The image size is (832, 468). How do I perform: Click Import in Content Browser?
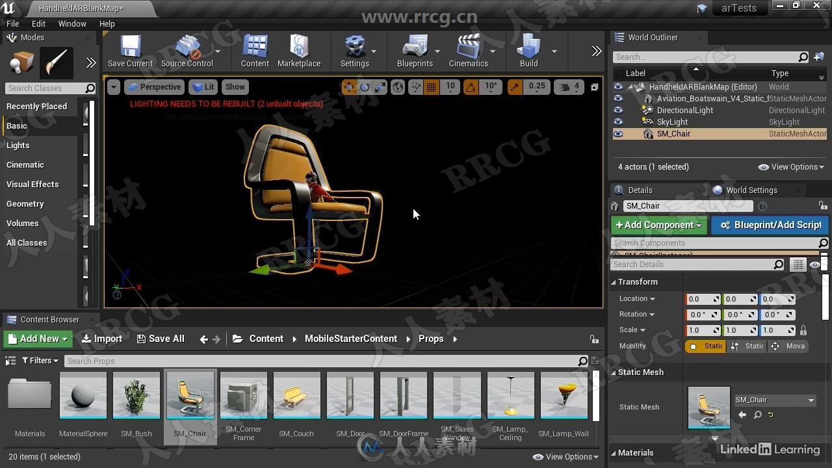[102, 339]
